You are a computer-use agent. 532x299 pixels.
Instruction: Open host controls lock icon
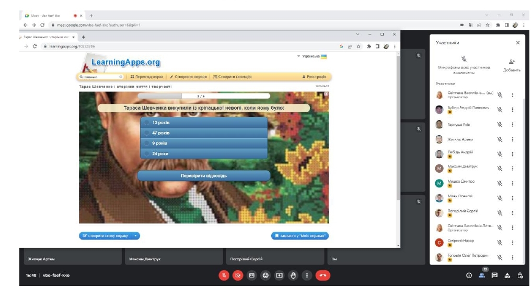(520, 276)
